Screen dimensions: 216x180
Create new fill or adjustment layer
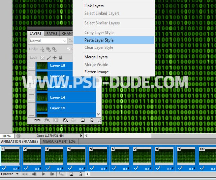coord(65,120)
